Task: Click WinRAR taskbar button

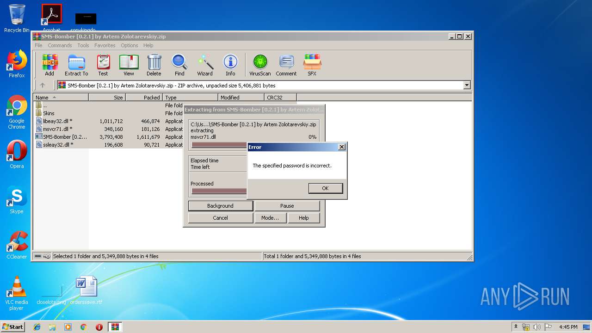Action: [115, 327]
